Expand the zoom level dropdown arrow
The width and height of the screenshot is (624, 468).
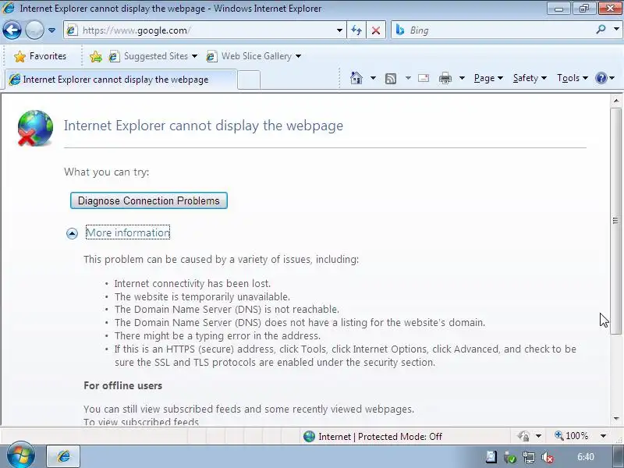pyautogui.click(x=603, y=436)
